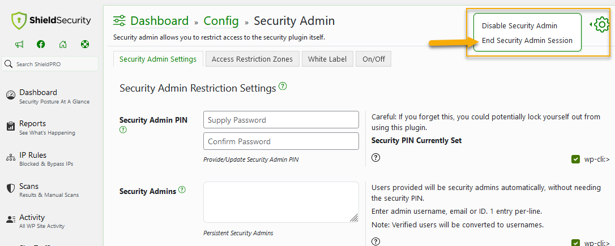
Task: Click the Dashboard gauge icon
Action: (x=10, y=96)
